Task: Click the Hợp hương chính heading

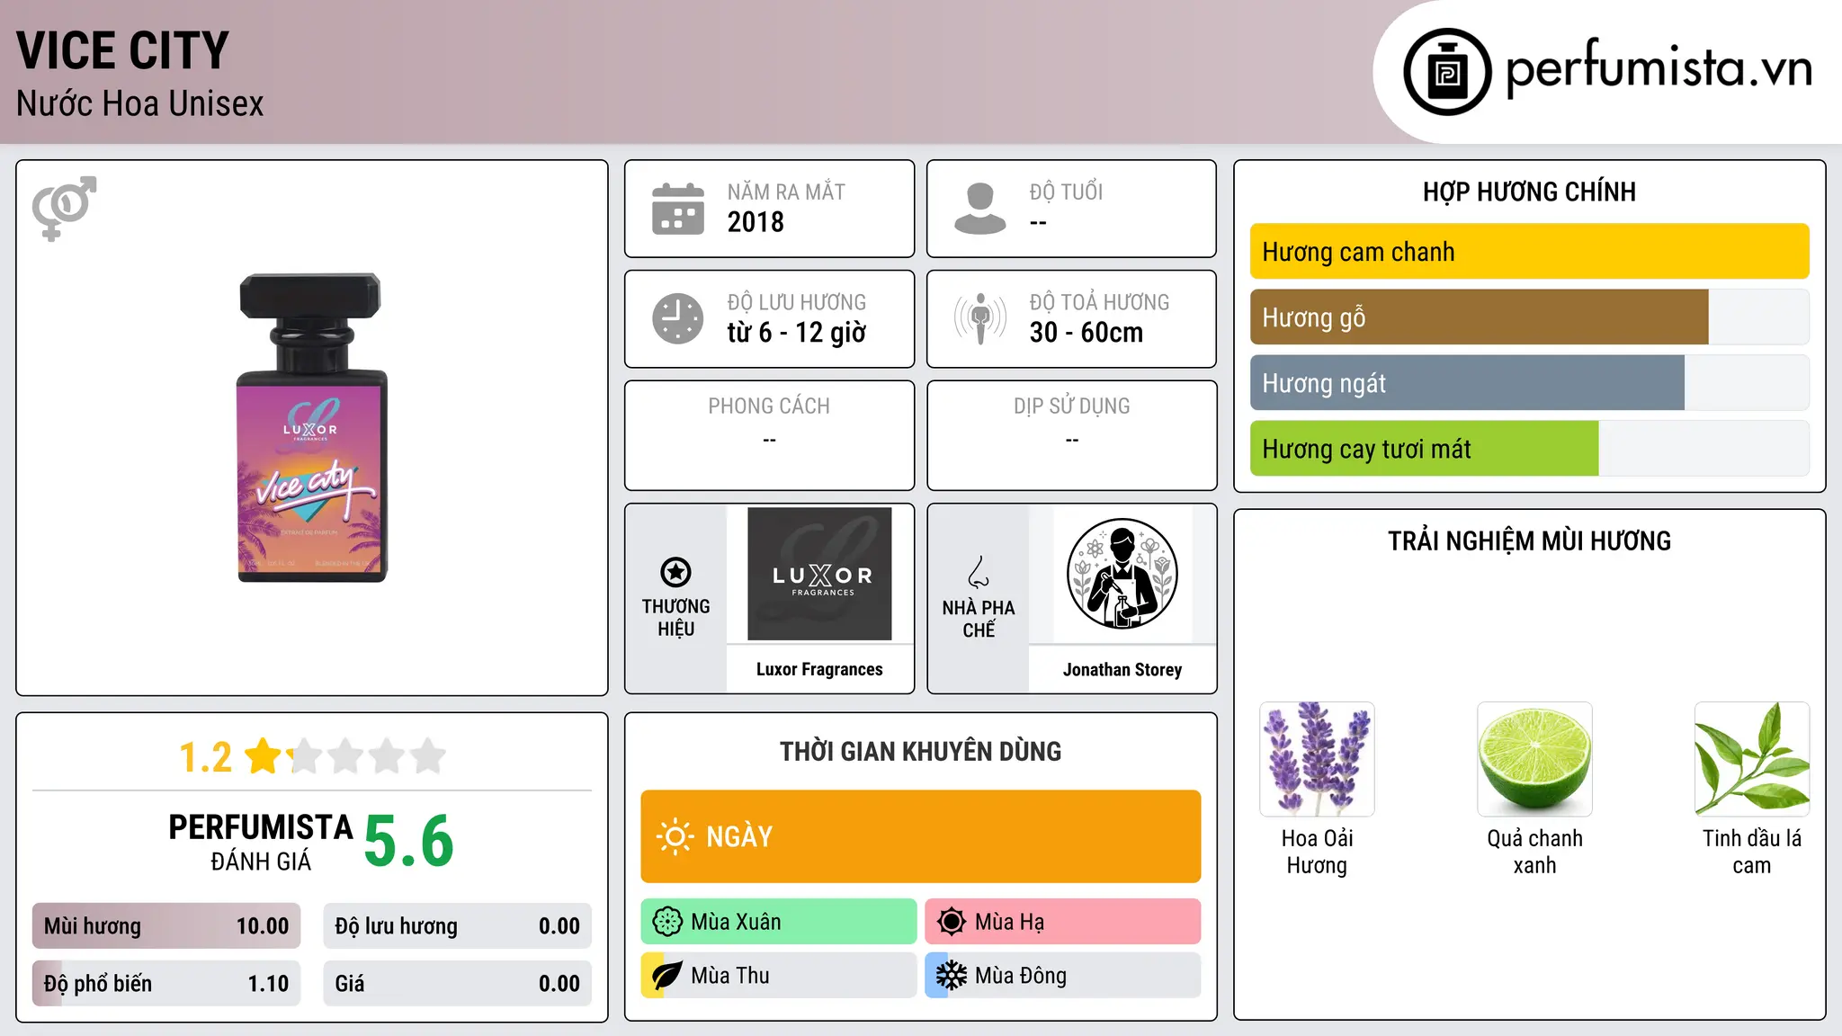Action: click(x=1529, y=192)
